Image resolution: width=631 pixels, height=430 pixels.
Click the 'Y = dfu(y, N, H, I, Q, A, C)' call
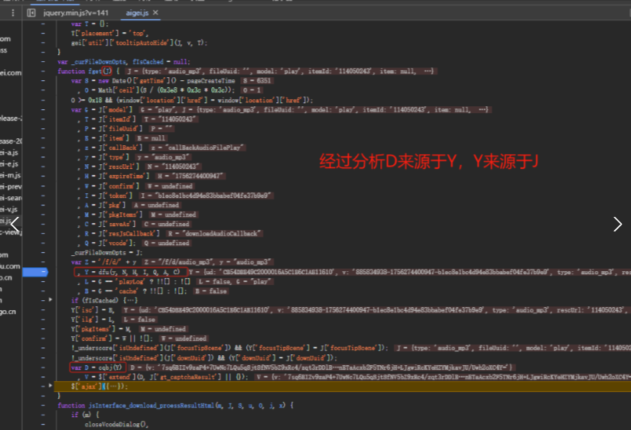pos(131,272)
